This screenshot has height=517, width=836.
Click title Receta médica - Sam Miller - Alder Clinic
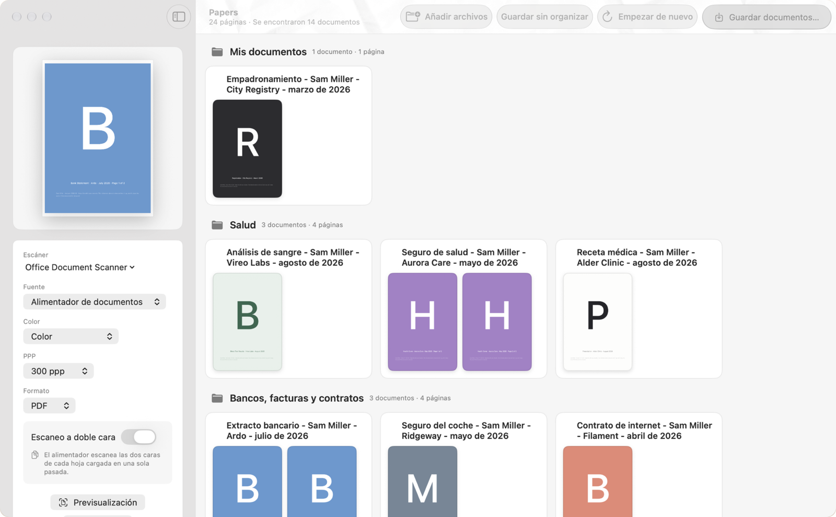click(637, 257)
